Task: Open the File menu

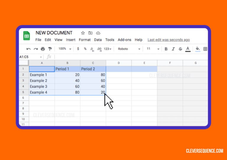Action: [x=38, y=40]
